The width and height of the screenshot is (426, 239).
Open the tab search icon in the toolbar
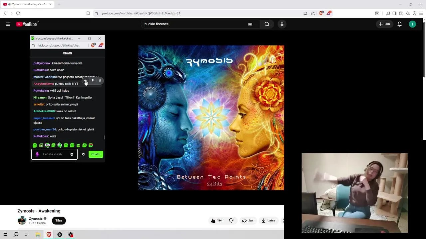[x=377, y=13]
